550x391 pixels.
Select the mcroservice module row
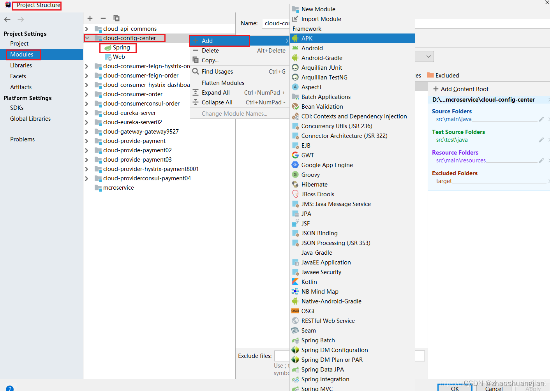coord(159,188)
